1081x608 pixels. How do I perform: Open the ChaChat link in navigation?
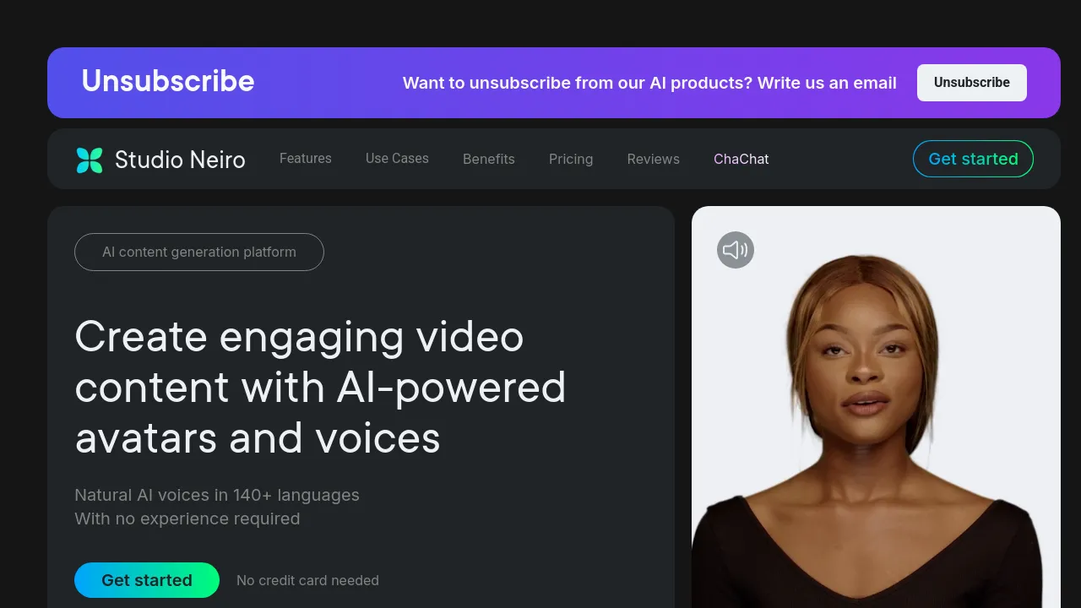(741, 159)
